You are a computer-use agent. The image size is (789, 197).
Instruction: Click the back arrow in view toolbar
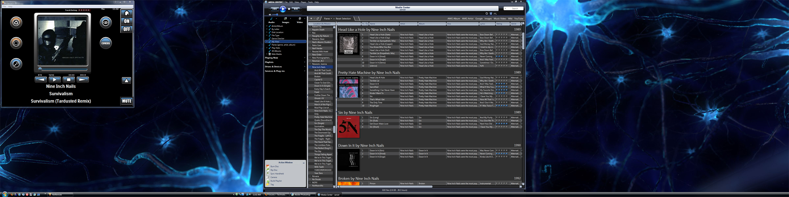click(x=311, y=18)
